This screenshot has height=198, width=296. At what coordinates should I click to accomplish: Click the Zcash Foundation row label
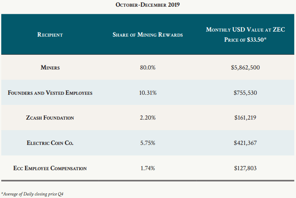tap(50, 118)
